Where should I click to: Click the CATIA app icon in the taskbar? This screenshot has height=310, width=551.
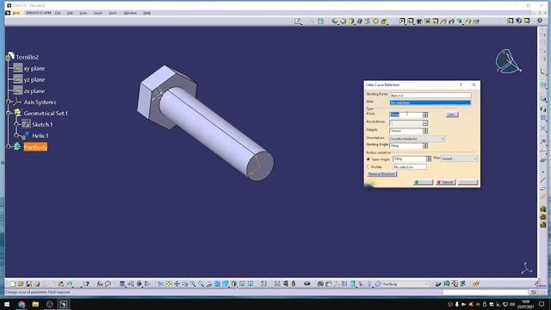pyautogui.click(x=64, y=304)
